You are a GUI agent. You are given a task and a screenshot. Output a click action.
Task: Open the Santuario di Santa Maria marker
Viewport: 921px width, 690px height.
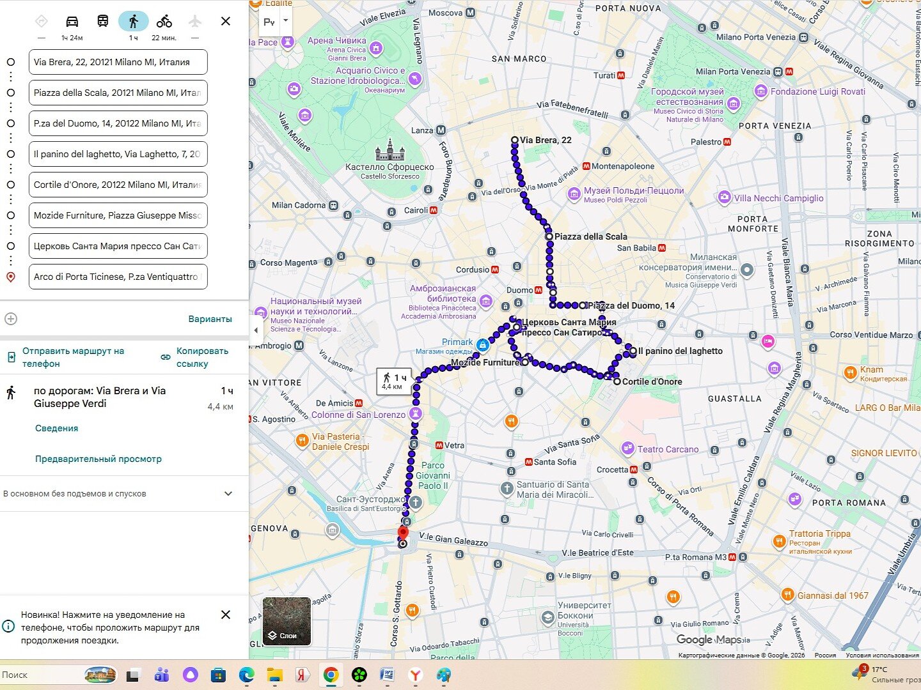(507, 489)
